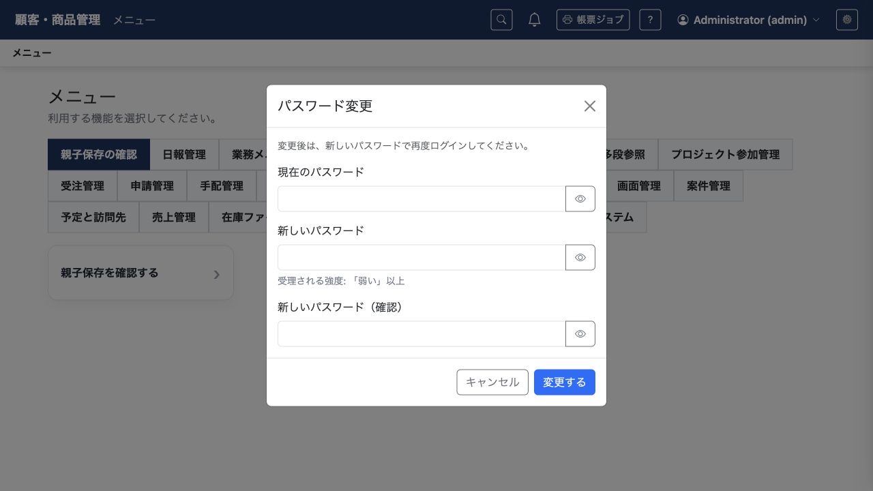Show the 現在のパスワード value with eye icon

(580, 199)
